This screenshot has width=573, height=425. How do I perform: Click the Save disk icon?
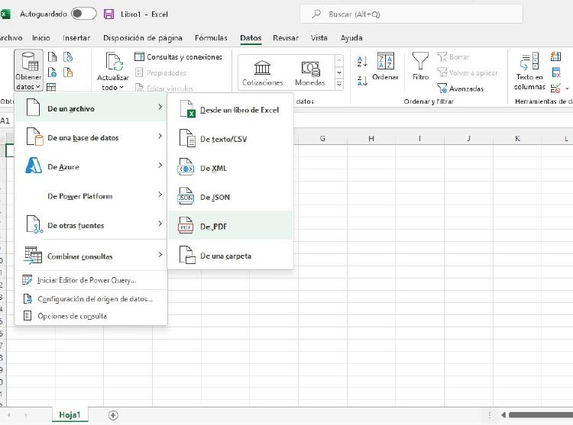tap(109, 14)
